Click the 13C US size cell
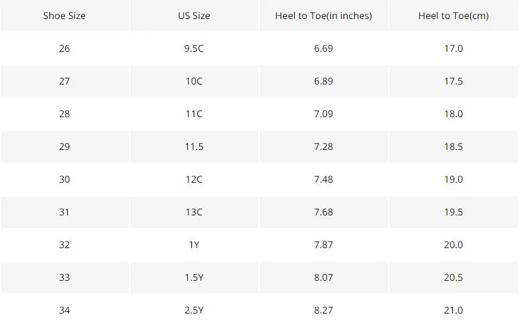The image size is (520, 329). 194,212
